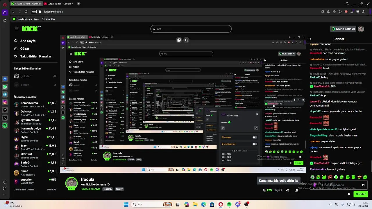Show fewer channels via Daha Az
Image resolution: width=372 pixels, height=209 pixels.
pyautogui.click(x=51, y=190)
